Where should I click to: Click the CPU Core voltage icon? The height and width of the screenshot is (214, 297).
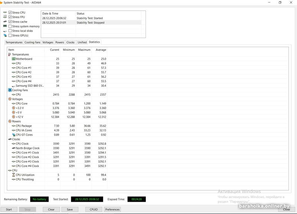13,104
